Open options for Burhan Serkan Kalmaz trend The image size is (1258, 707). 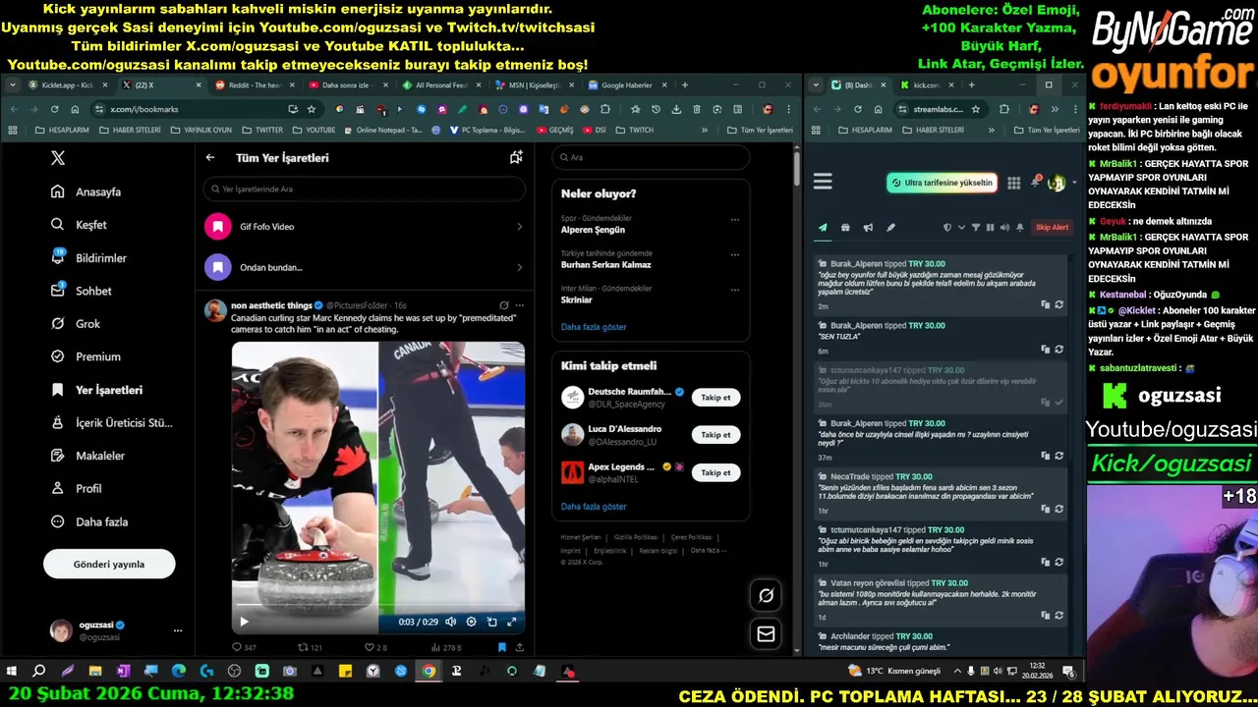pyautogui.click(x=734, y=255)
